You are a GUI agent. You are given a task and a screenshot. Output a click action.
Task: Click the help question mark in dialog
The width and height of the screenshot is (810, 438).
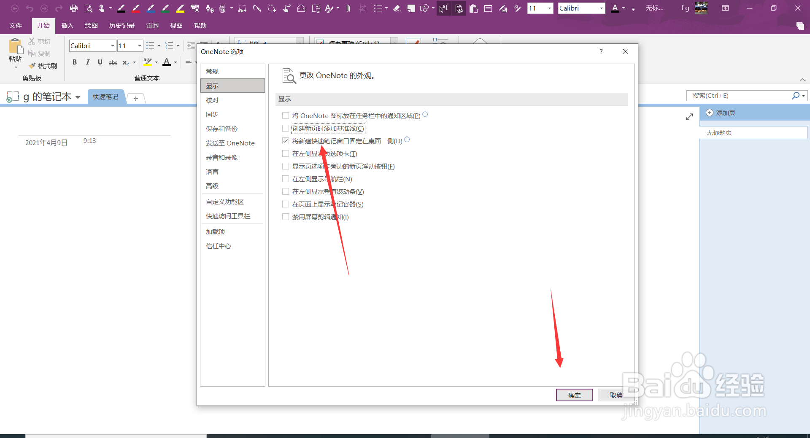click(x=601, y=51)
